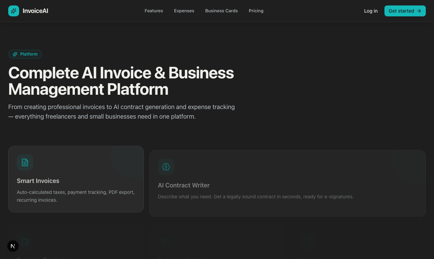Open the Expenses navigation item

click(x=184, y=11)
